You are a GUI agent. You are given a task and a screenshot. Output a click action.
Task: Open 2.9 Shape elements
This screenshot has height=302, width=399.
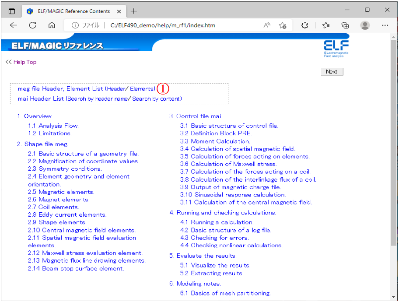click(x=57, y=222)
